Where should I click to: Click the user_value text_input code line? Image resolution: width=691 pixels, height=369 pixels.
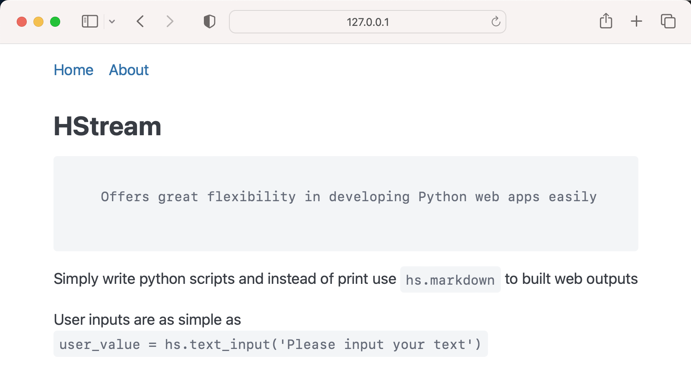coord(270,344)
